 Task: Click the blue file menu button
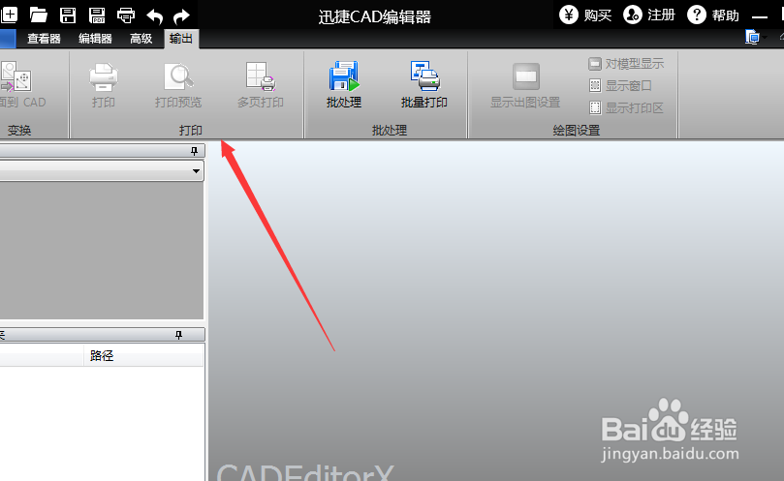[x=8, y=39]
